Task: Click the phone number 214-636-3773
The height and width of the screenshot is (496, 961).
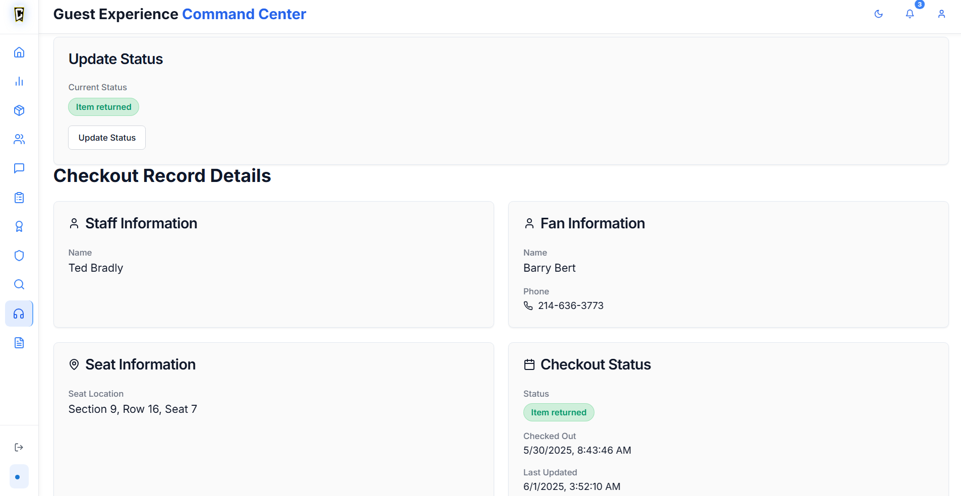Action: (x=570, y=305)
